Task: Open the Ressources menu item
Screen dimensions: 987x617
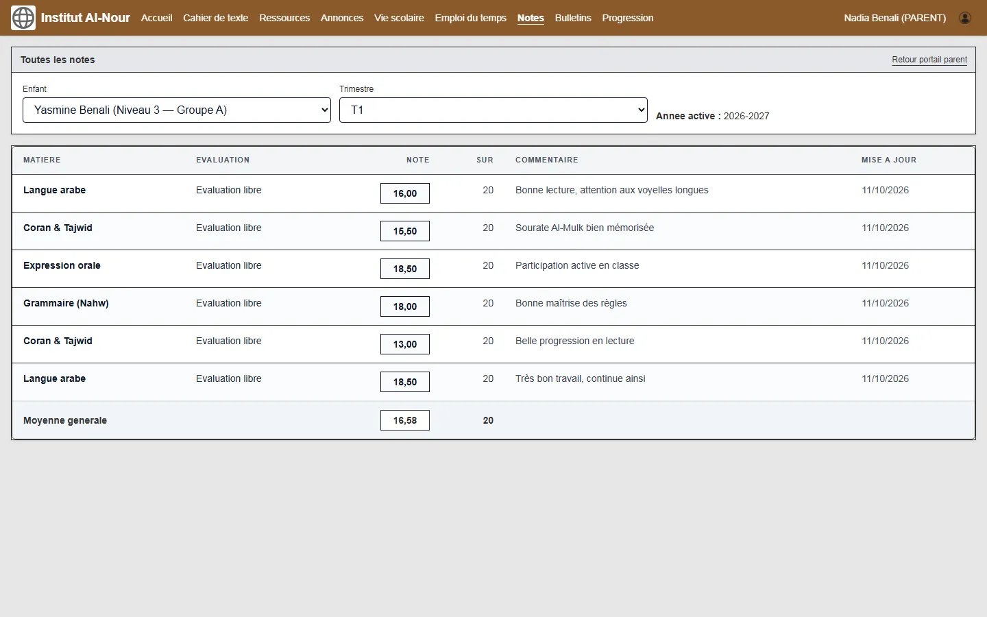Action: pos(284,18)
